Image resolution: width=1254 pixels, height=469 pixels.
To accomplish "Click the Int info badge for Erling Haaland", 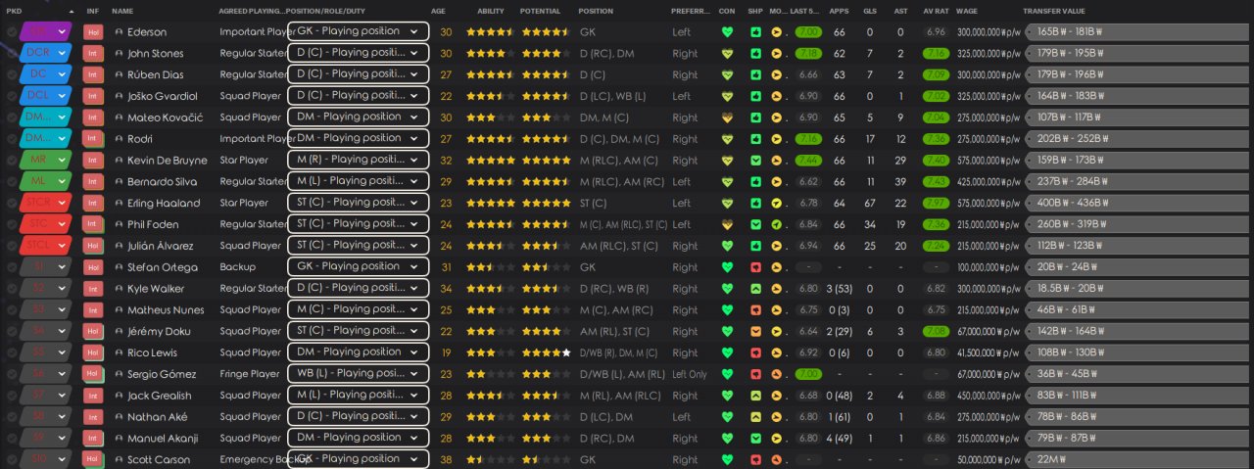I will [93, 204].
